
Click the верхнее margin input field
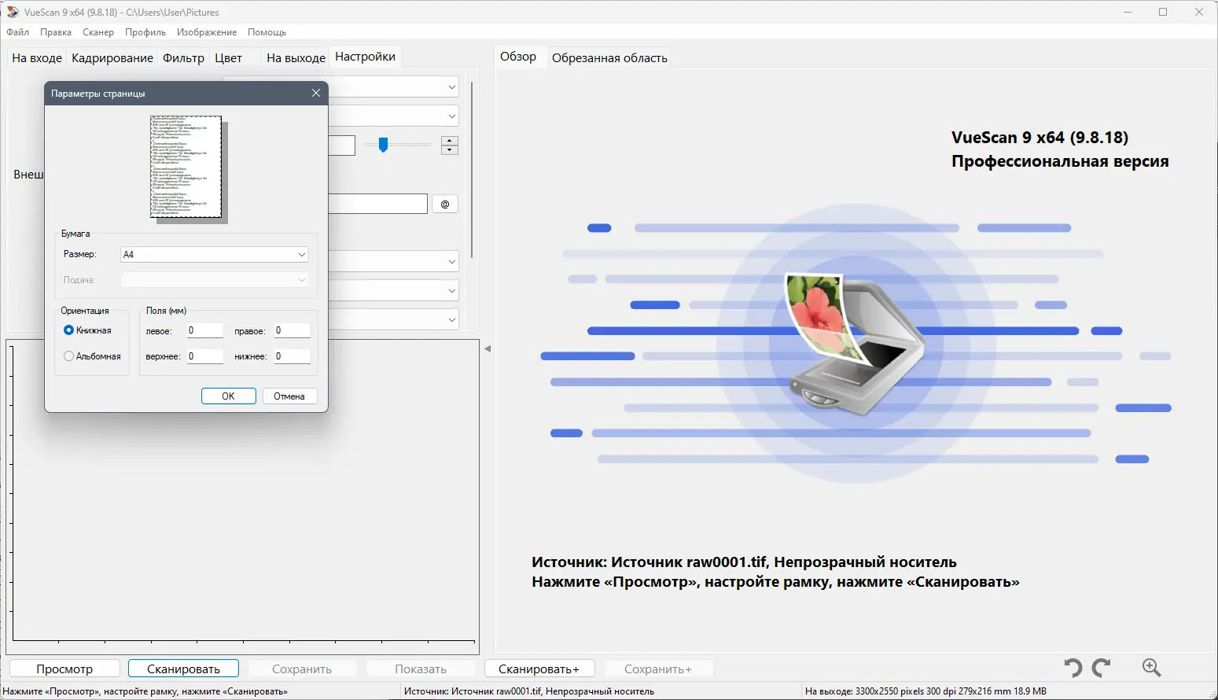204,356
